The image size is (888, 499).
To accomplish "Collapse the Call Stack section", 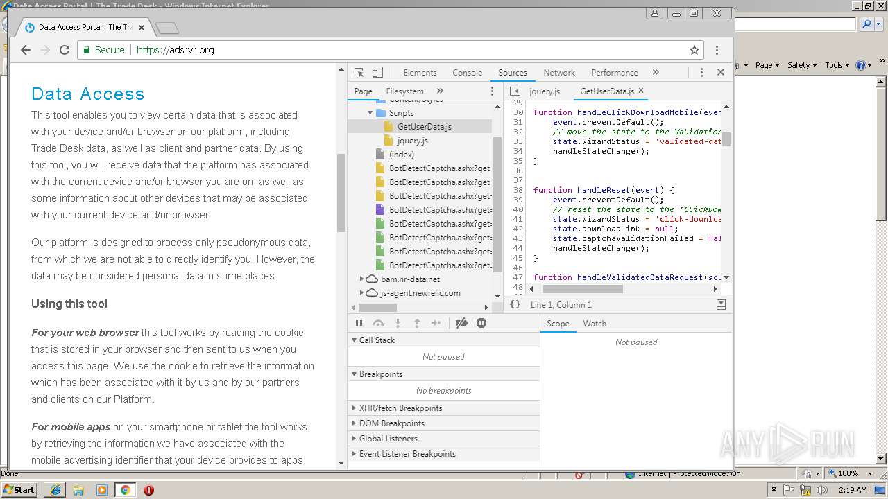I will [354, 340].
